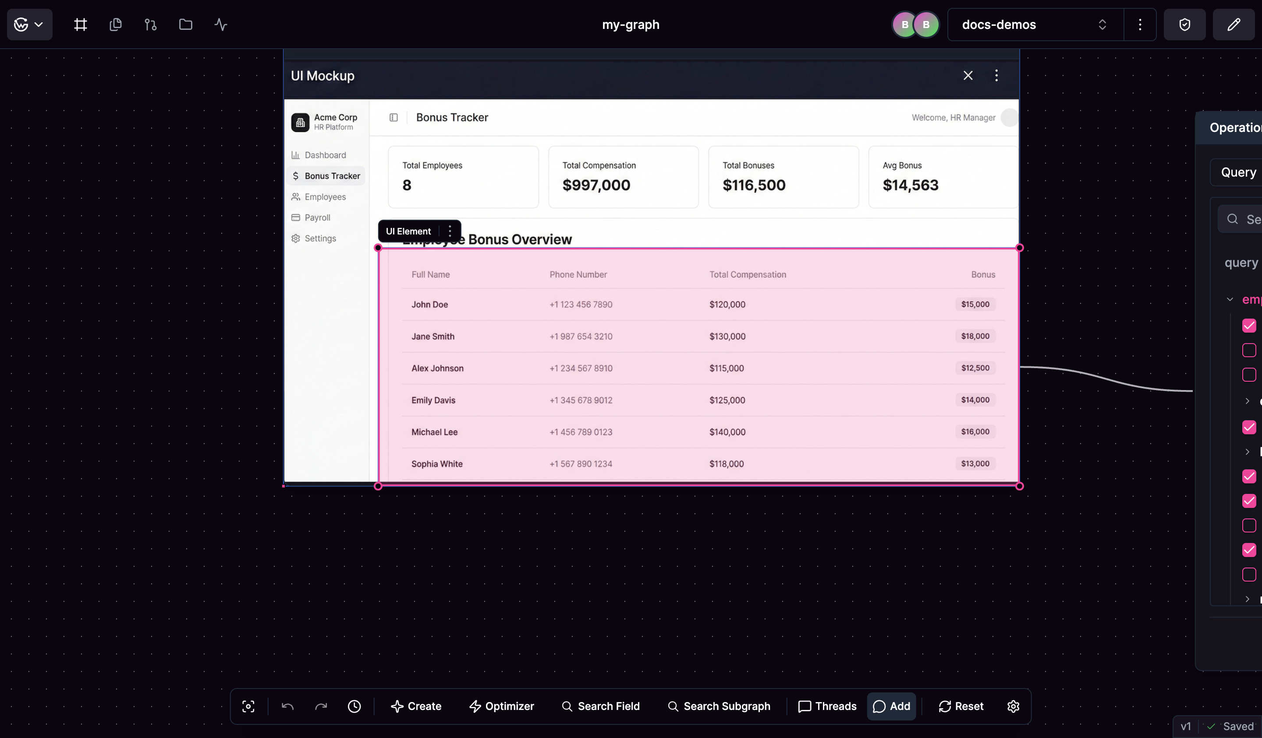This screenshot has width=1262, height=738.
Task: Select the frame tool in the top toolbar
Action: click(x=80, y=24)
